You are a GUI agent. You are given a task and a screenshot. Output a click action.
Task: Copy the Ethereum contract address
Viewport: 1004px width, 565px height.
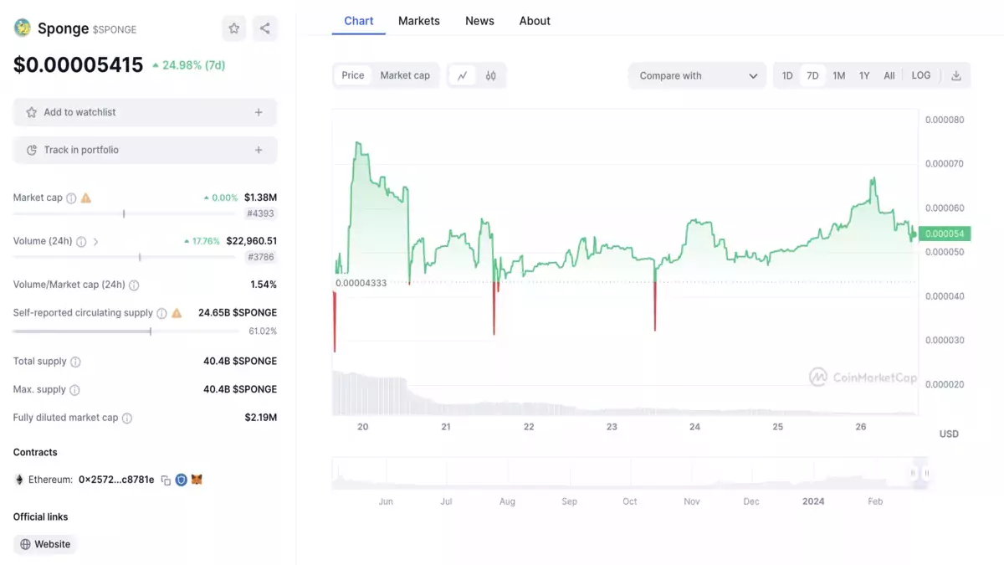coord(166,480)
